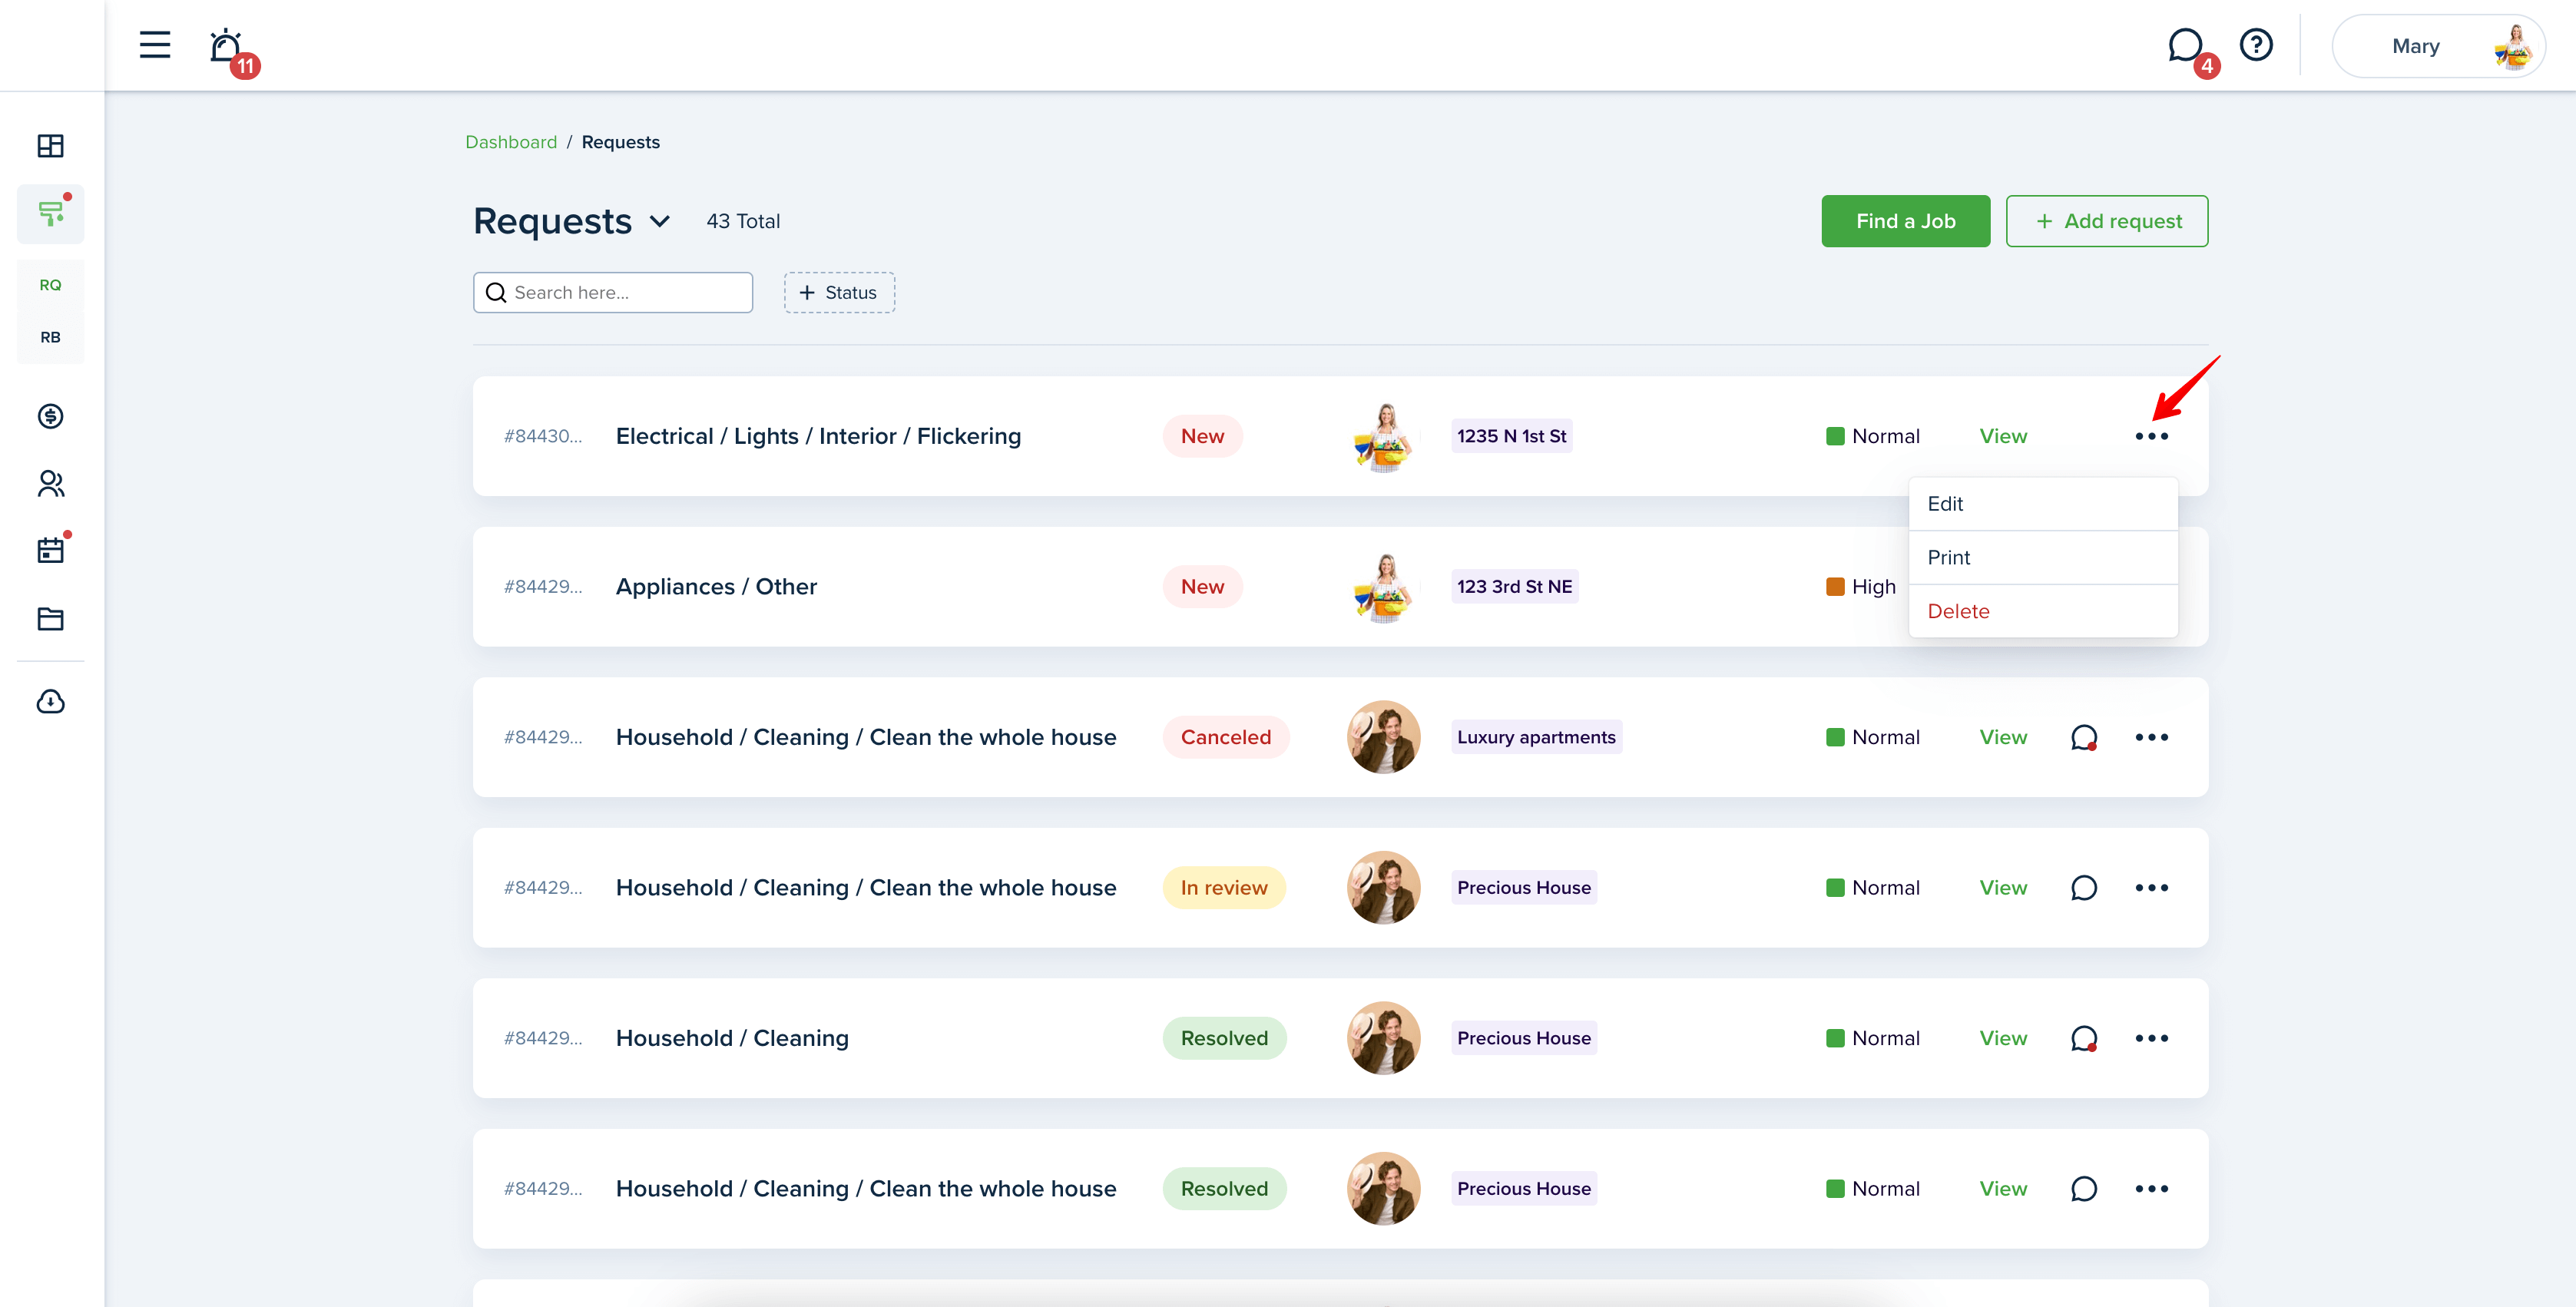Click avatar on Electrical Lights request row
This screenshot has height=1307, width=2576.
point(1383,436)
